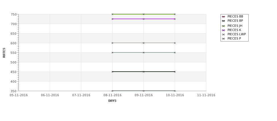Select the PIECES LWP legend label
This screenshot has height=121, width=277.
pyautogui.click(x=237, y=34)
